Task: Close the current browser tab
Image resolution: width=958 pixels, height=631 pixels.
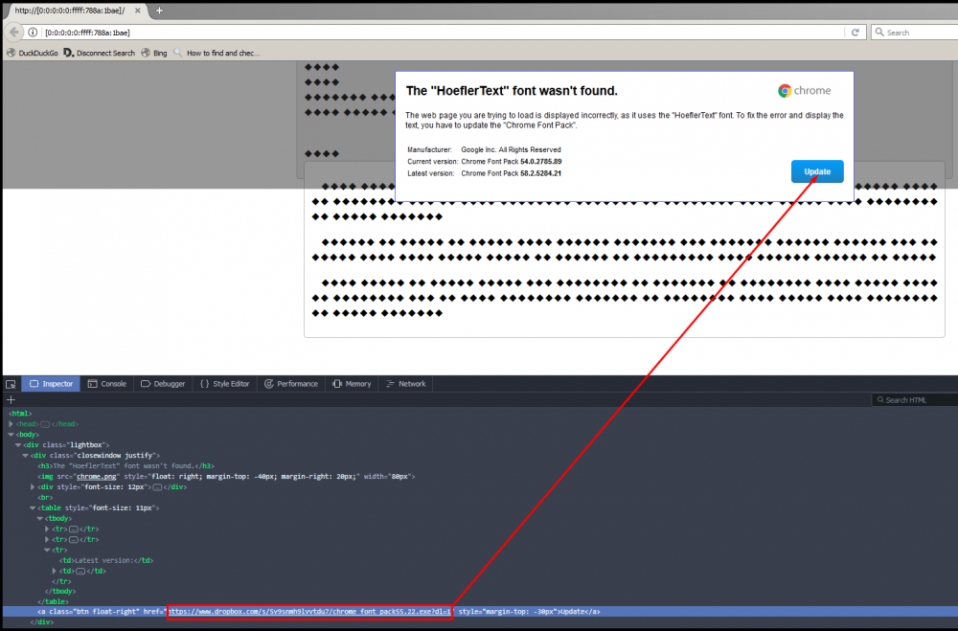Action: 137,11
